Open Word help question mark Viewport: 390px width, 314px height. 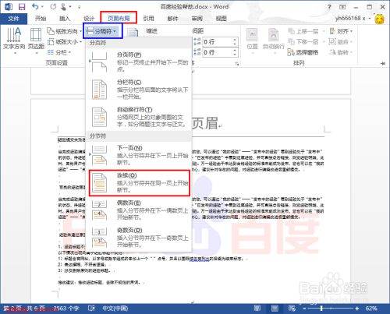[x=329, y=7]
